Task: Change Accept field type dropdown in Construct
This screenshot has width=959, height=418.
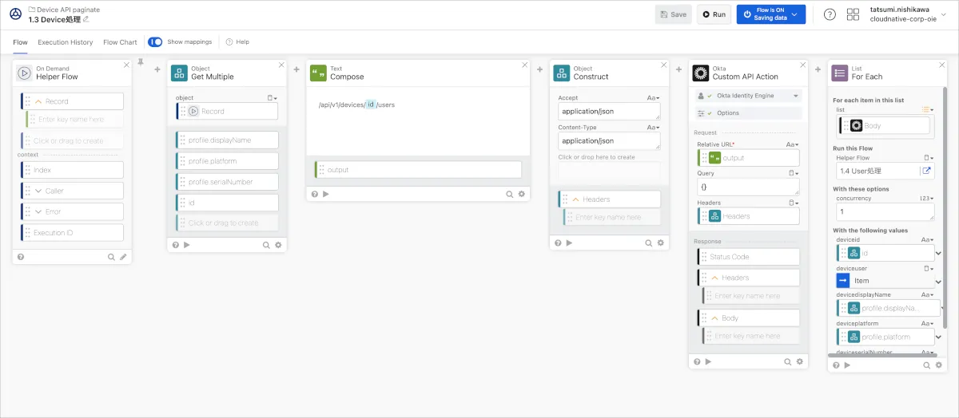Action: coord(652,97)
